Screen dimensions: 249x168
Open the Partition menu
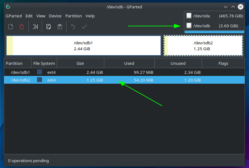[x=73, y=16]
